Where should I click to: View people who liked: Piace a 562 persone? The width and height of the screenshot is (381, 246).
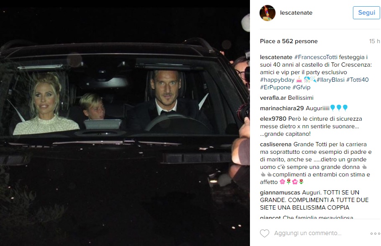pos(288,41)
